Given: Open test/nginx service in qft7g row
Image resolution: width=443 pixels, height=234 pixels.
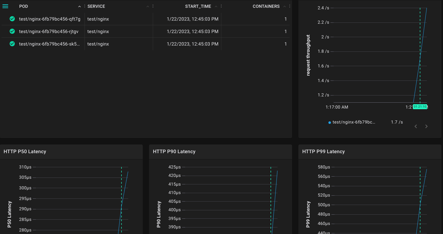Looking at the screenshot, I should point(98,19).
